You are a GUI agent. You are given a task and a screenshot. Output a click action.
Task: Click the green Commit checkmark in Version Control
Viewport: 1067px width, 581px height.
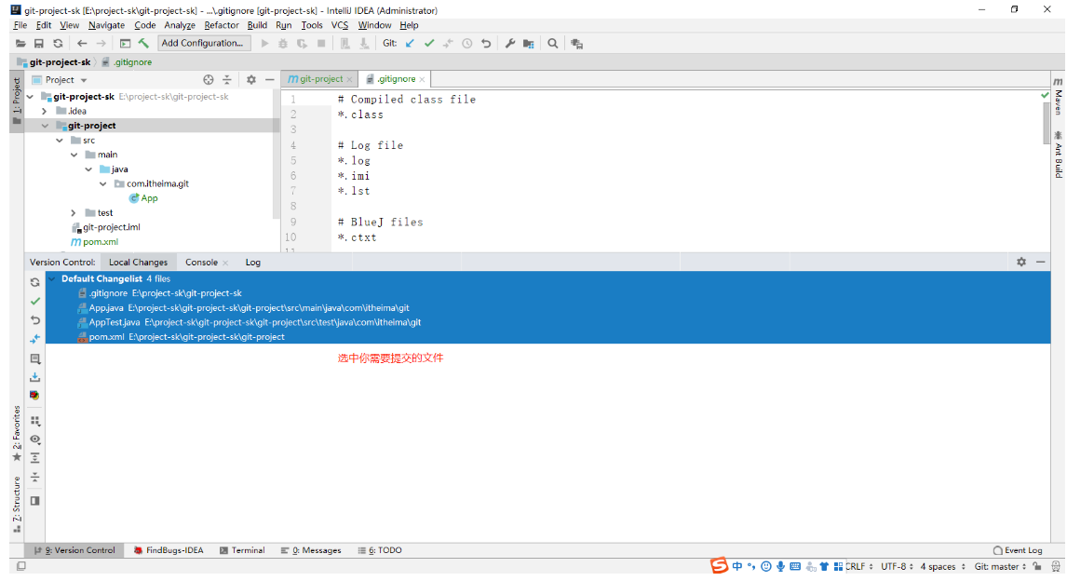pyautogui.click(x=34, y=301)
